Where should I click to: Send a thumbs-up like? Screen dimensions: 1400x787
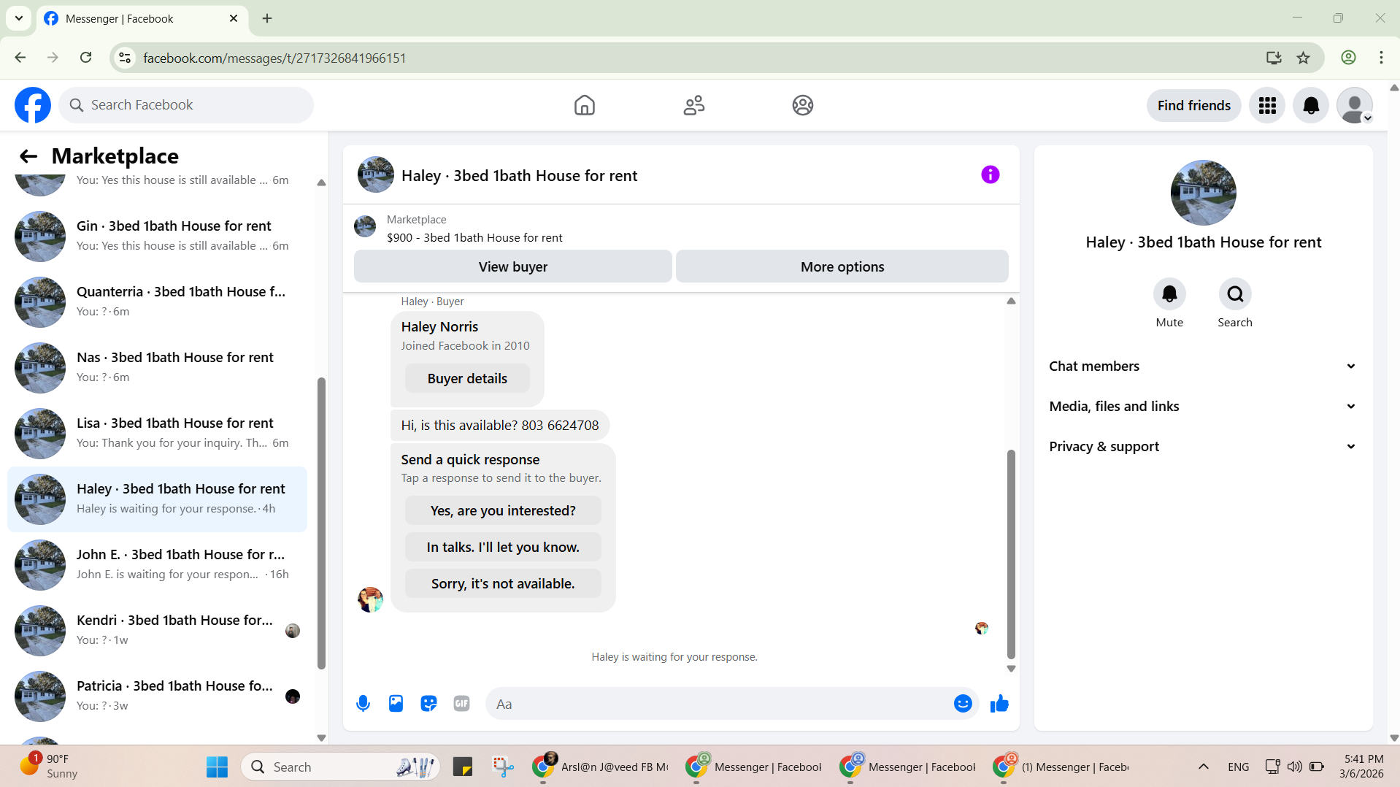click(x=999, y=704)
